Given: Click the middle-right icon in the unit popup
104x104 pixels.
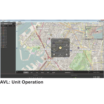Looking at the screenshot, I should 67,50.
